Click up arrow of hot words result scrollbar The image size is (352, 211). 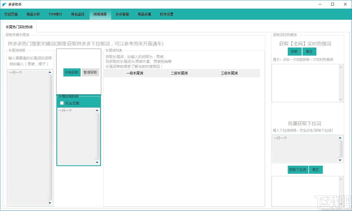(x=341, y=67)
